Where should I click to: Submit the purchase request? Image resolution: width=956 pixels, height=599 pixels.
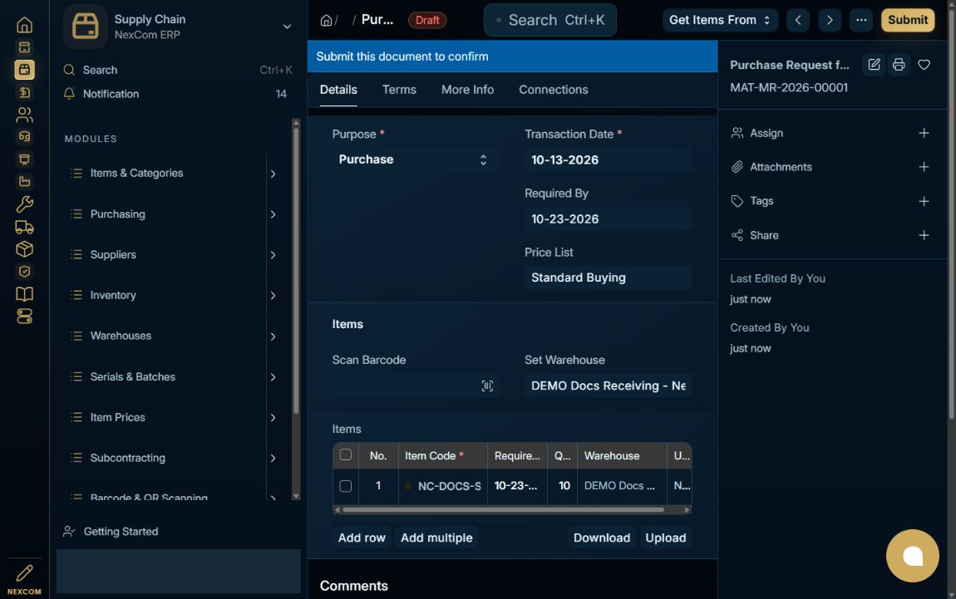(x=908, y=20)
